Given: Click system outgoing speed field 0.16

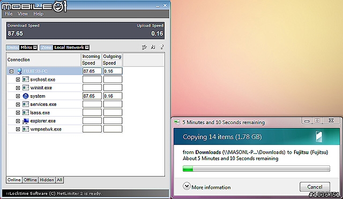Looking at the screenshot, I should (113, 96).
